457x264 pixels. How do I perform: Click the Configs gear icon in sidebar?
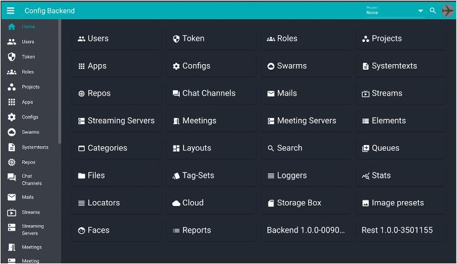pos(12,117)
